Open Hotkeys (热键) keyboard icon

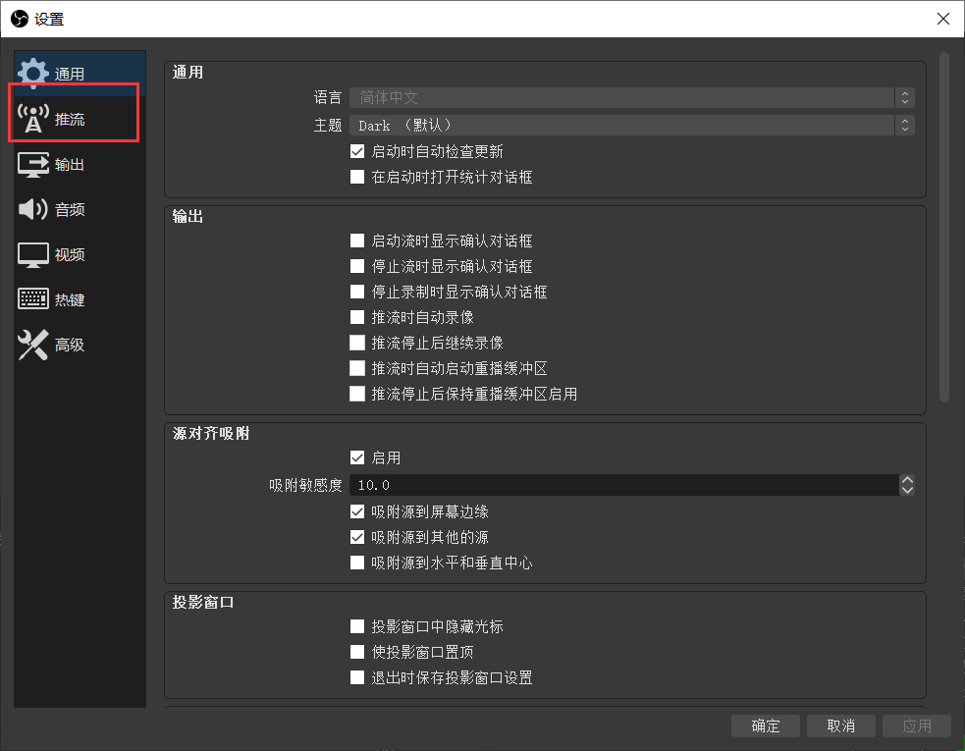pyautogui.click(x=32, y=299)
